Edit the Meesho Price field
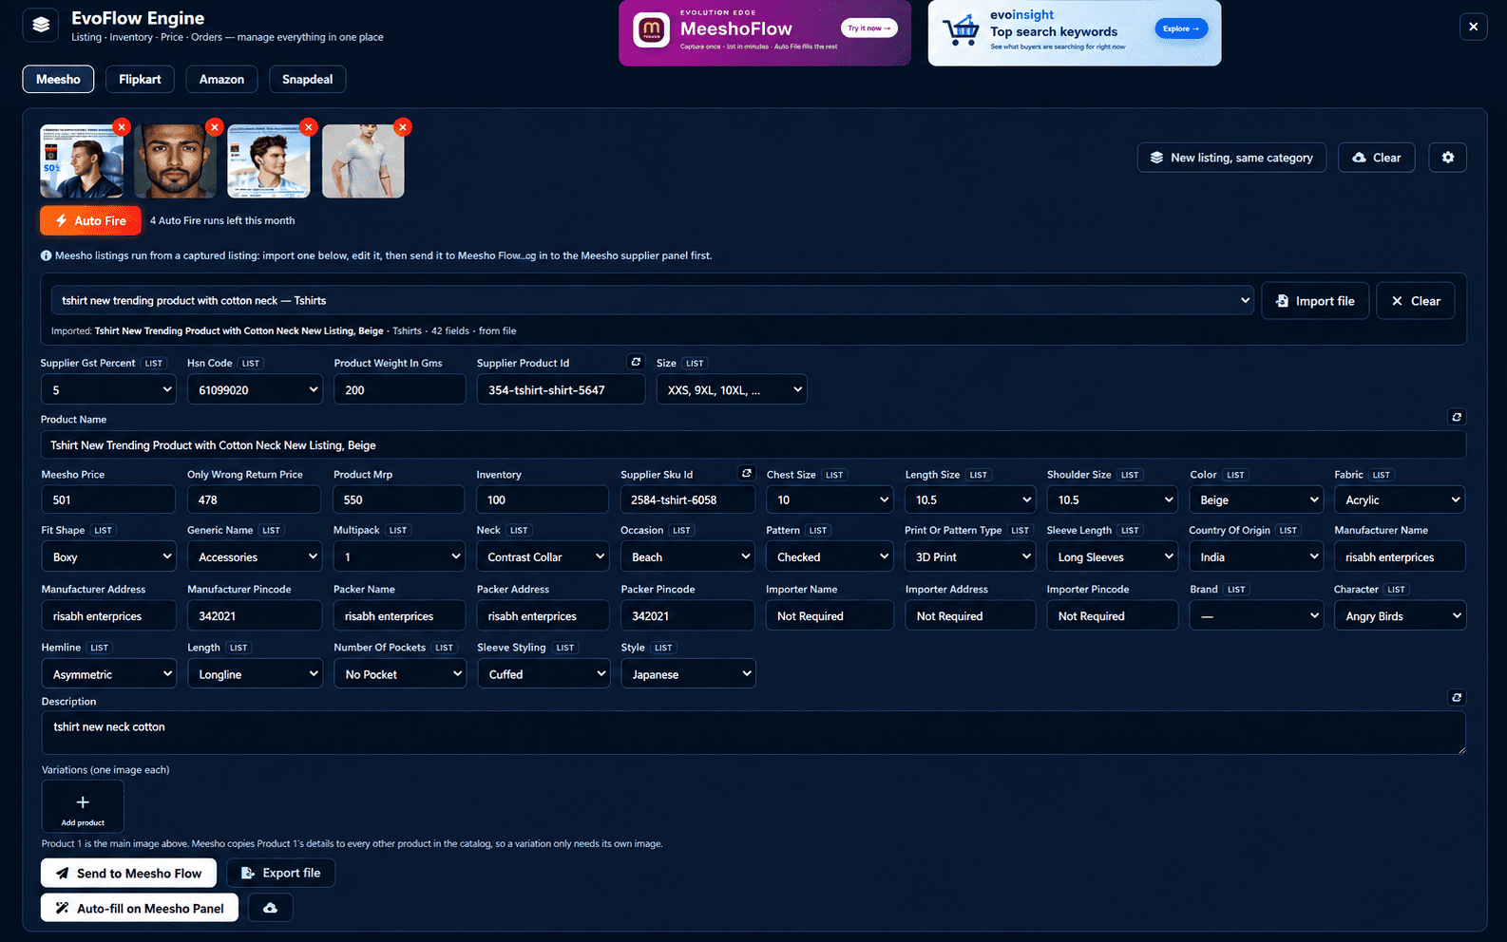The width and height of the screenshot is (1507, 942). pos(108,499)
